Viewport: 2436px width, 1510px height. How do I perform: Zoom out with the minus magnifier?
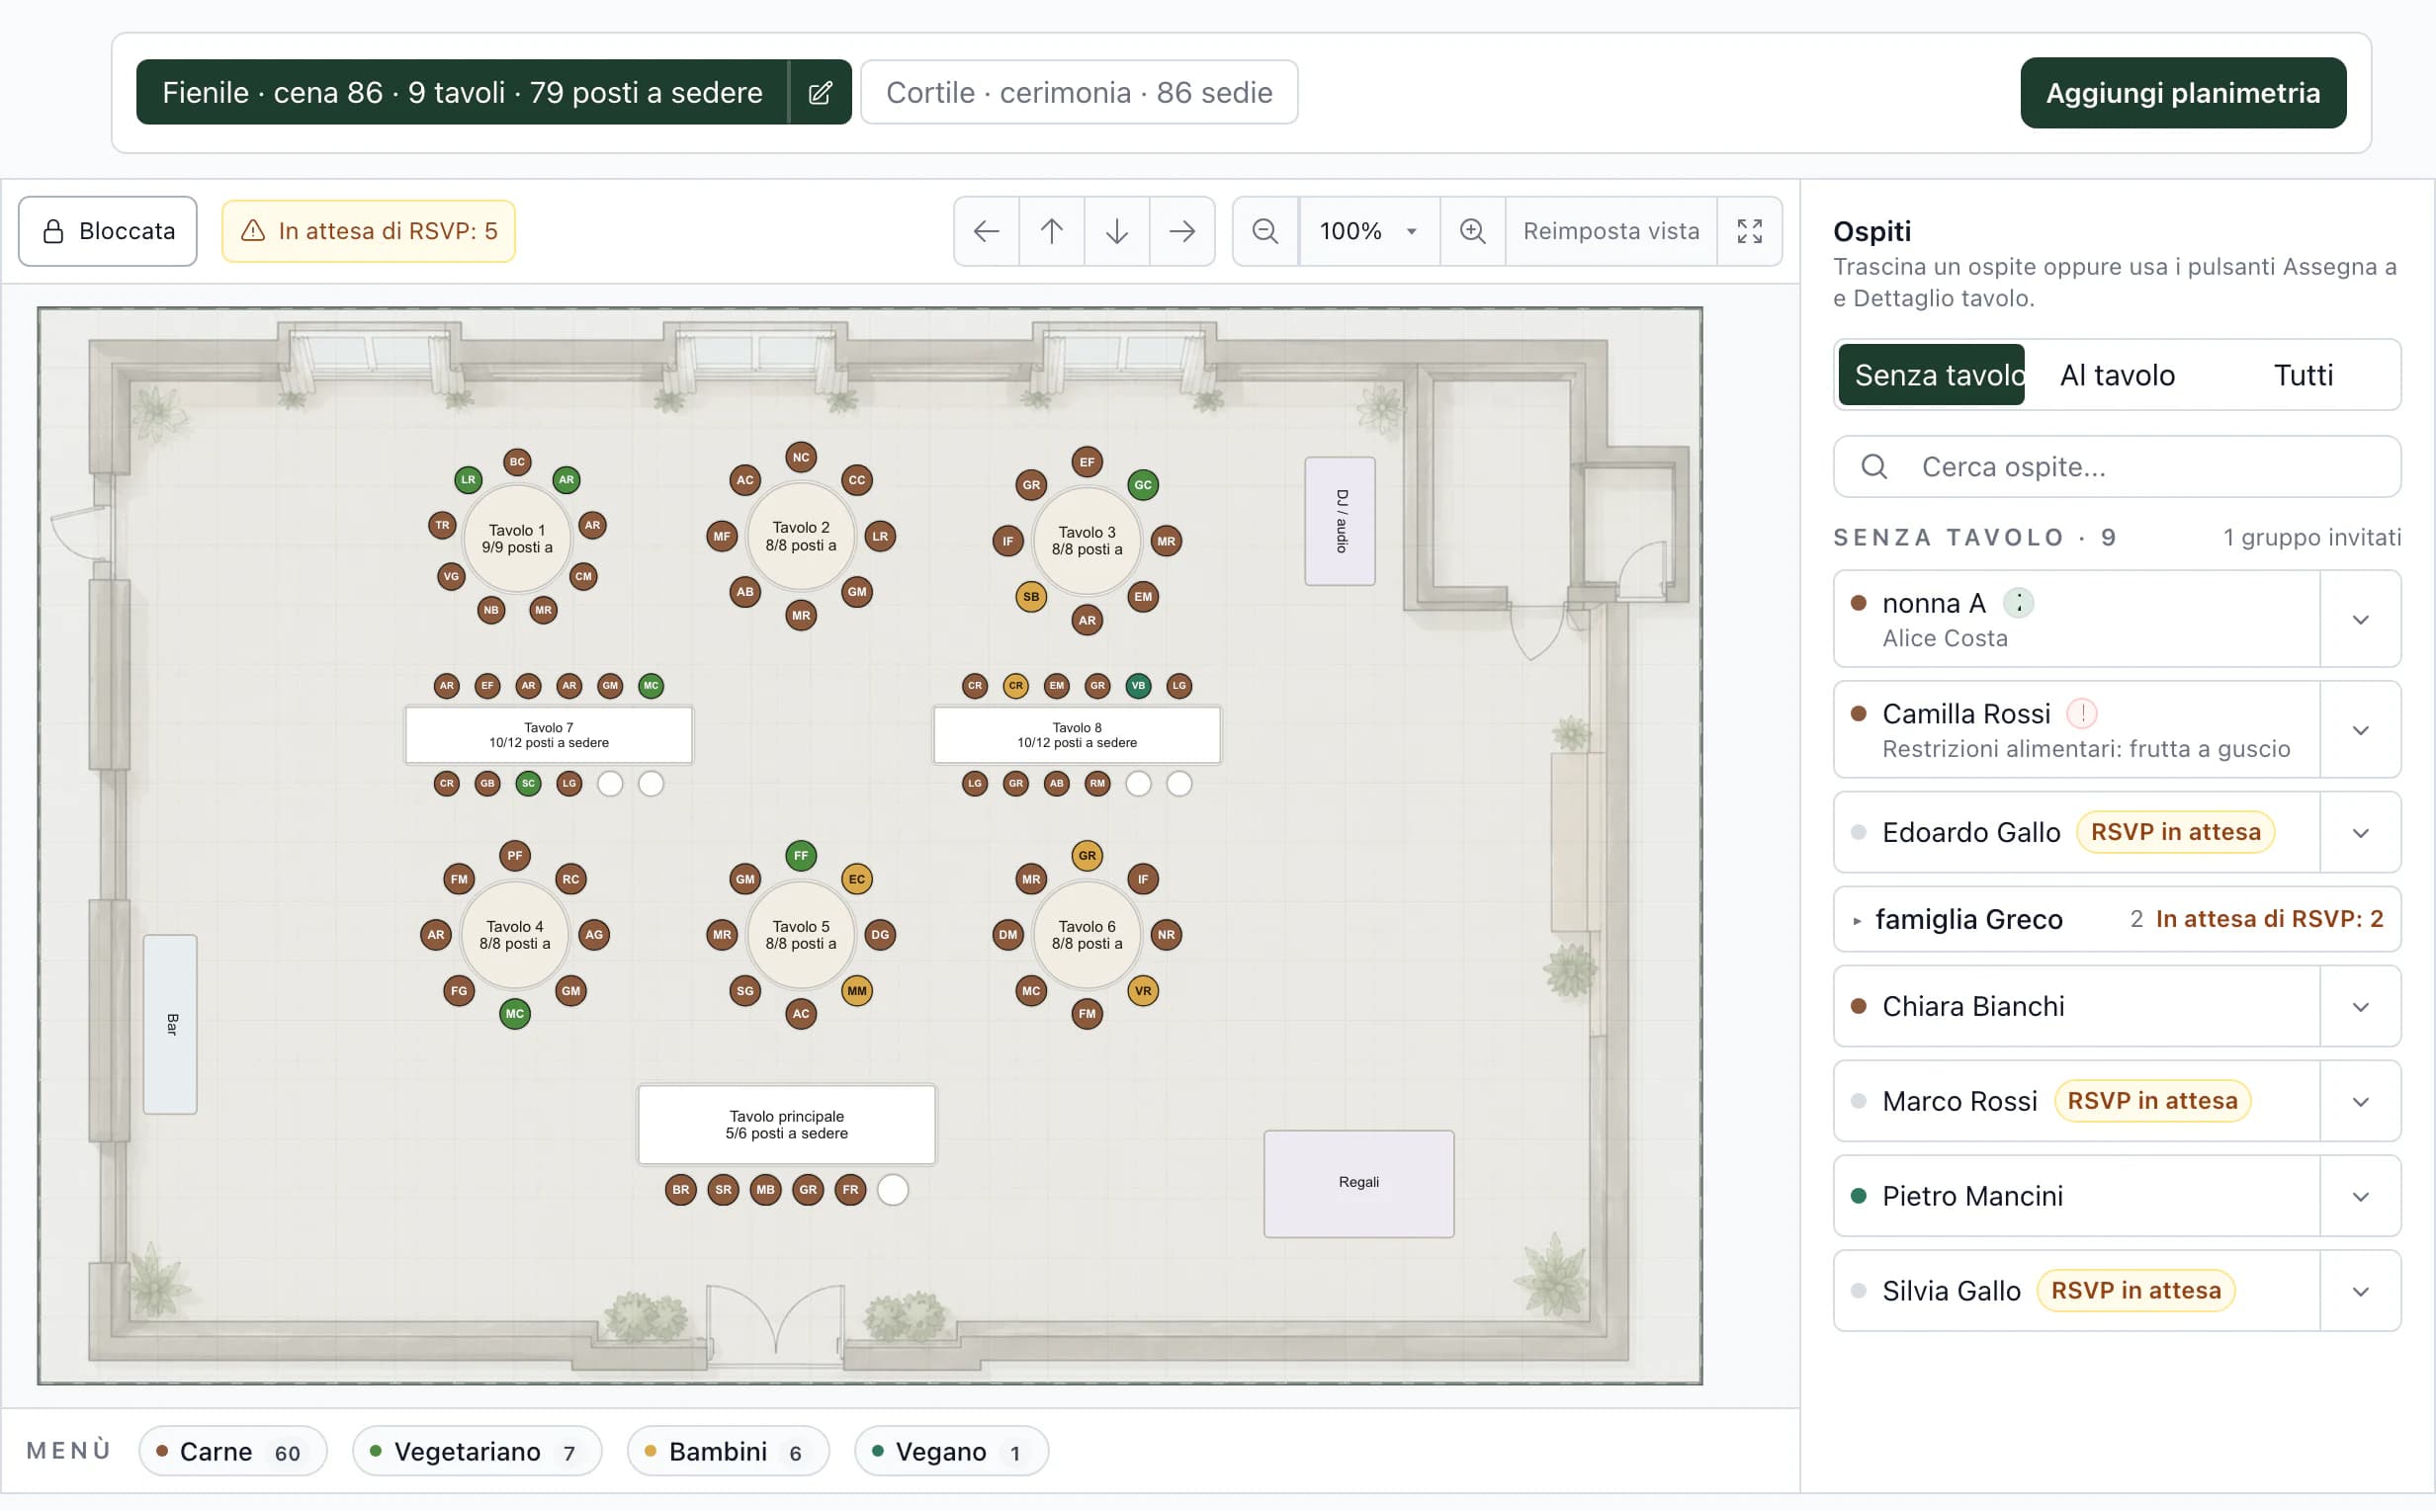pyautogui.click(x=1265, y=231)
